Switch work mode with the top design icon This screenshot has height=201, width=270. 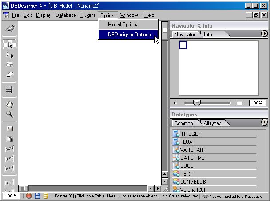tap(9, 28)
